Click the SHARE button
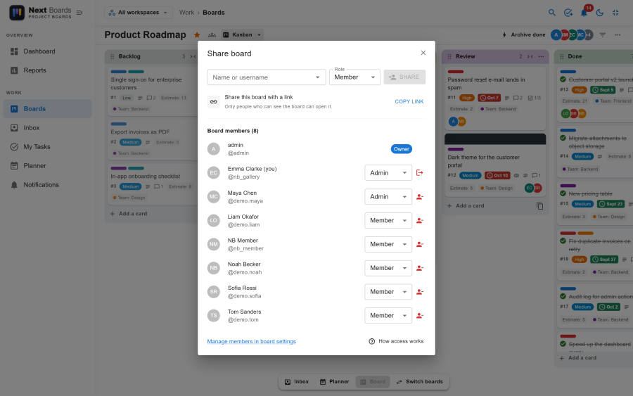This screenshot has height=396, width=633. tap(404, 77)
